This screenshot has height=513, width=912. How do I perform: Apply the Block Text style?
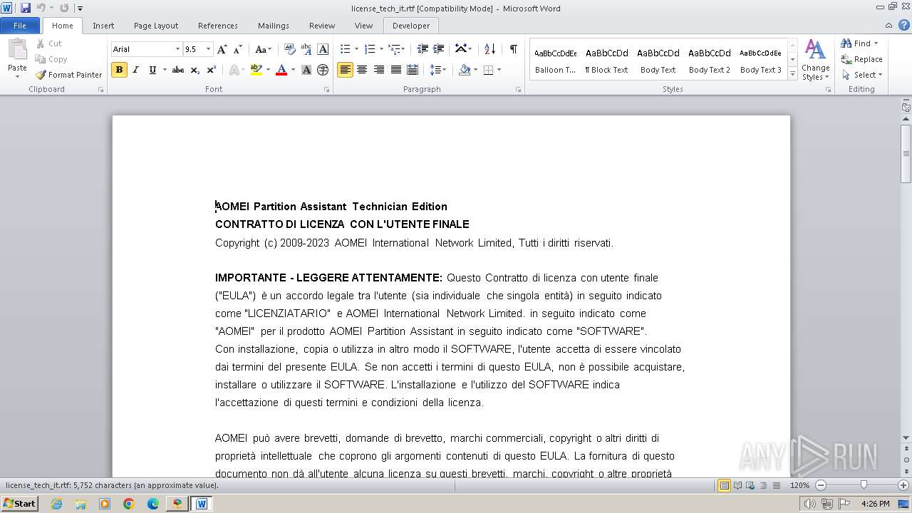pyautogui.click(x=606, y=61)
